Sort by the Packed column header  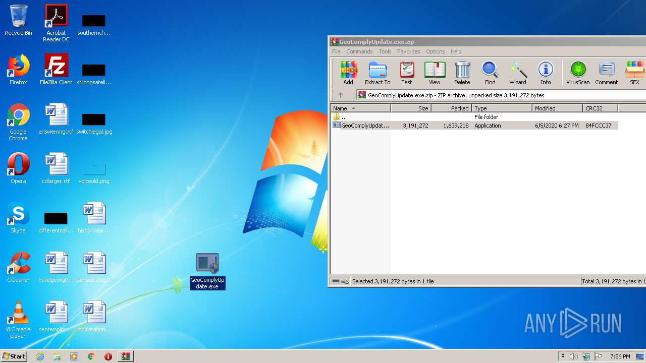click(451, 108)
